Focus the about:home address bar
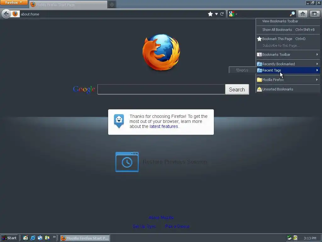The image size is (322, 242). pos(113,14)
